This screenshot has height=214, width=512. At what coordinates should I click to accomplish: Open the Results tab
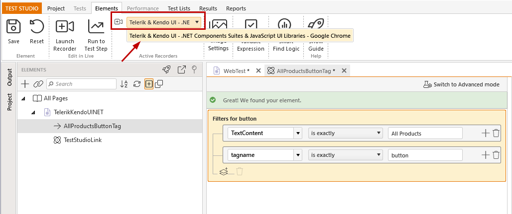click(x=208, y=8)
